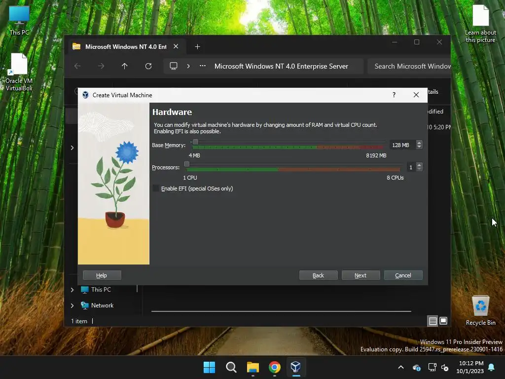Switch Explorer to details view layout
The width and height of the screenshot is (505, 379).
click(433, 321)
